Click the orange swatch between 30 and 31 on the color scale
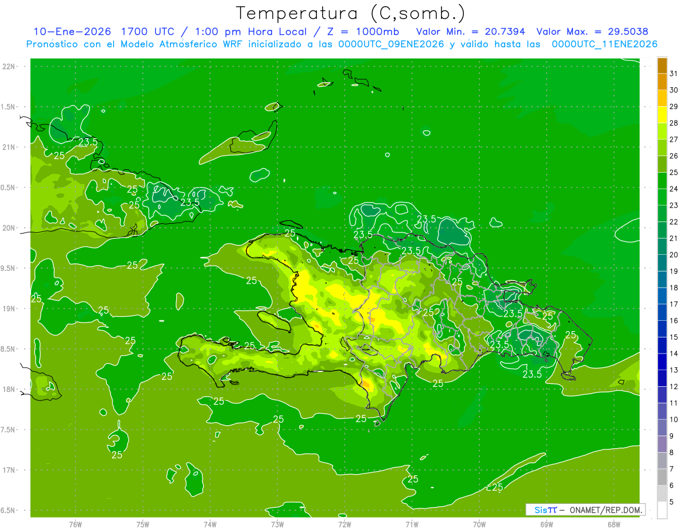The height and width of the screenshot is (532, 689). pyautogui.click(x=662, y=81)
